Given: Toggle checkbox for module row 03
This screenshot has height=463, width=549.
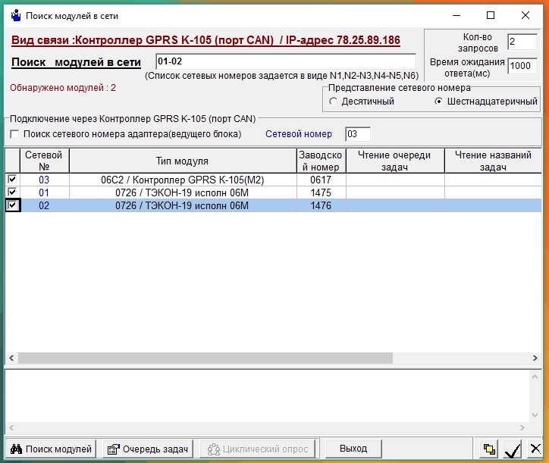Looking at the screenshot, I should click(x=12, y=179).
